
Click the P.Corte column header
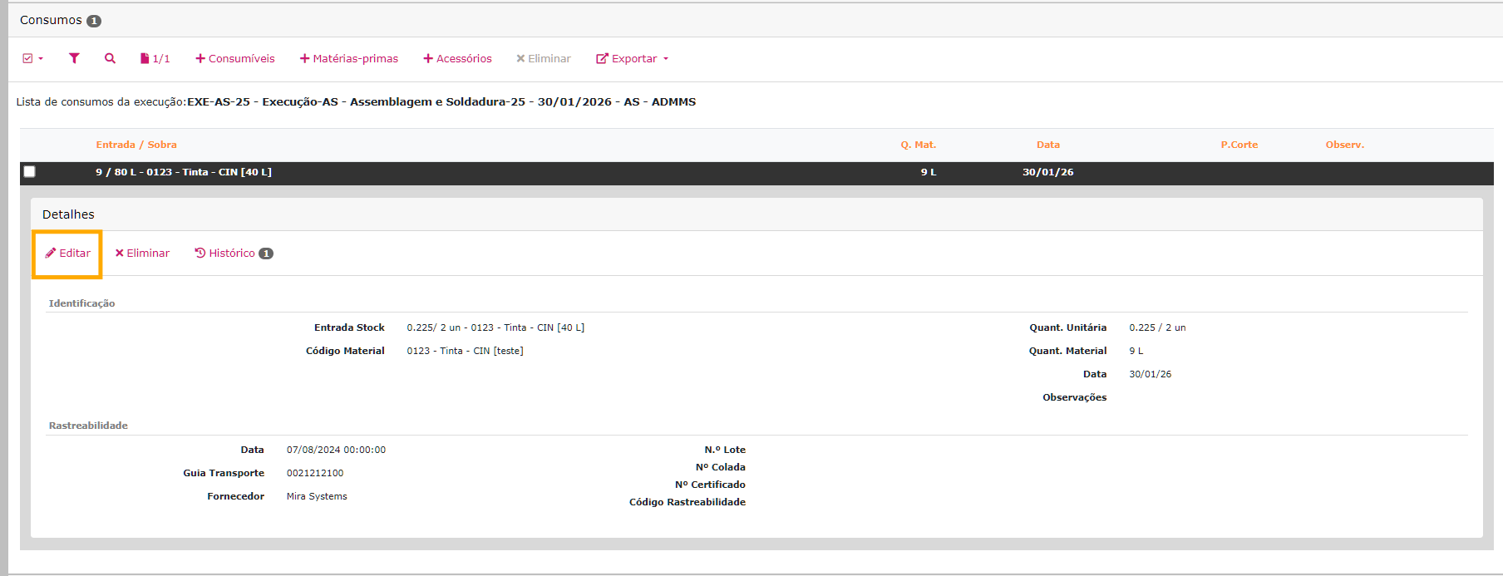tap(1239, 145)
